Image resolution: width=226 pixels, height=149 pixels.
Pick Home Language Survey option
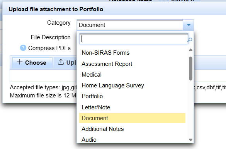tap(132, 85)
